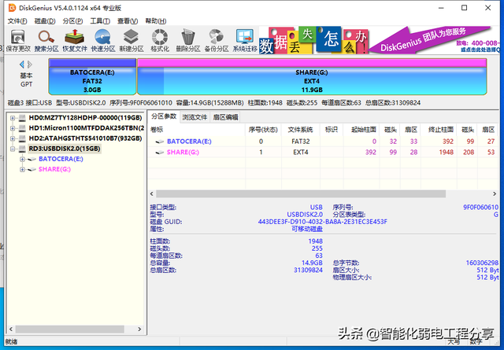Viewport: 504px width, 350px height.
Task: Select BATOCERA(E:) label in disk tree
Action: tap(61, 159)
